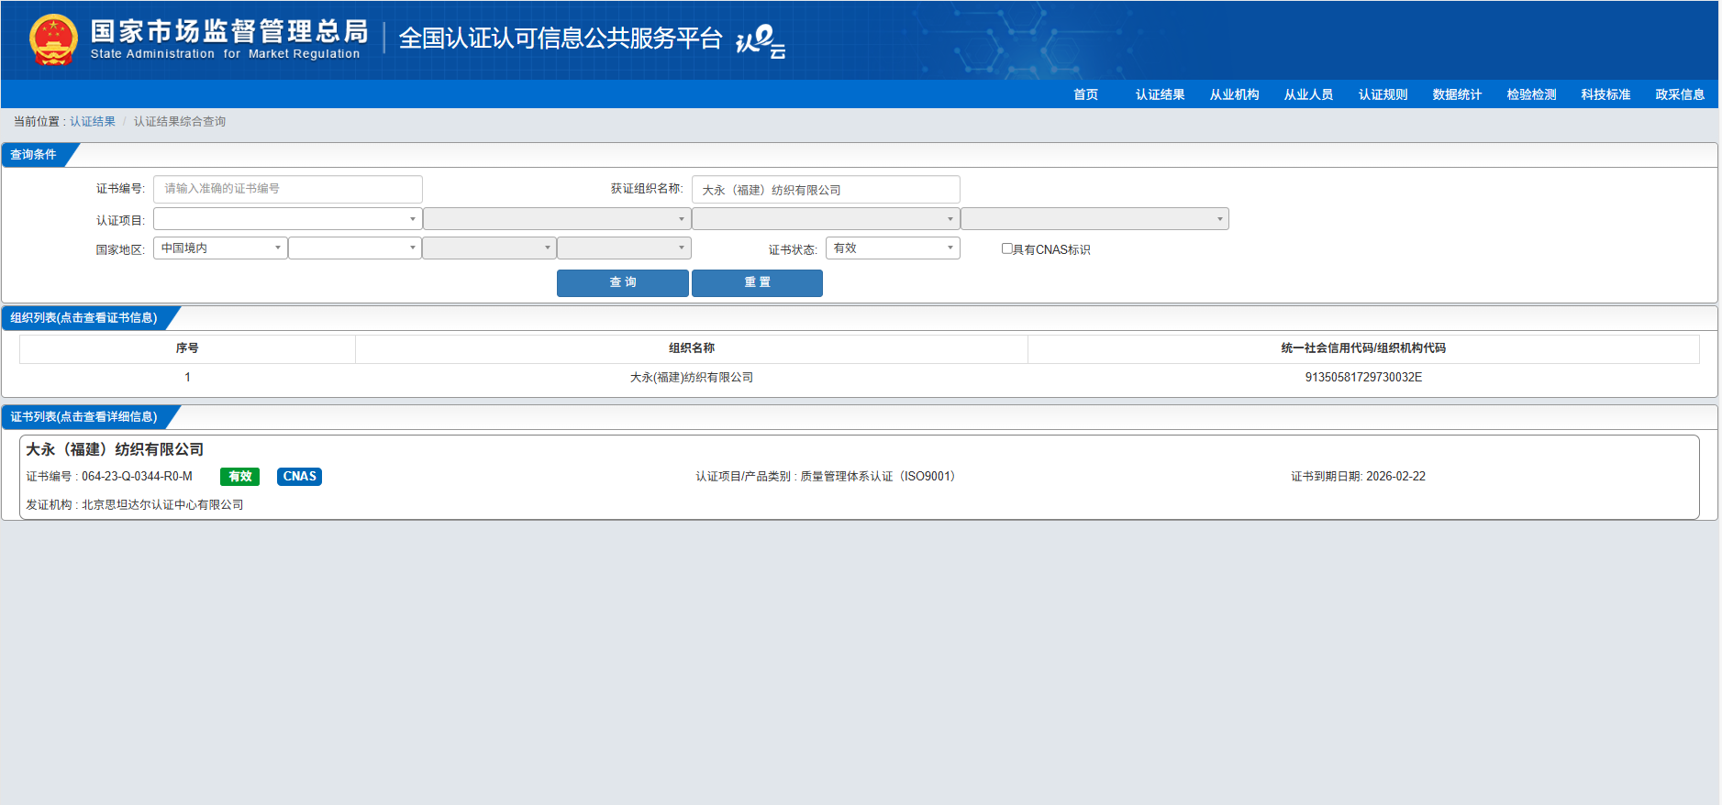The height and width of the screenshot is (805, 1722).
Task: Open the third 国家地区 dropdown
Action: (x=489, y=248)
